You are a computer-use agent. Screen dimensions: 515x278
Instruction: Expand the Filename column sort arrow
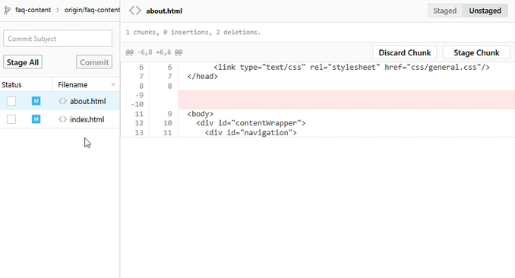[113, 84]
